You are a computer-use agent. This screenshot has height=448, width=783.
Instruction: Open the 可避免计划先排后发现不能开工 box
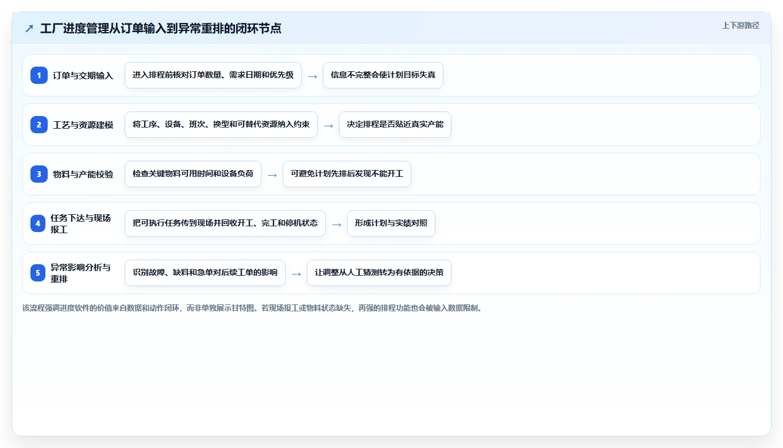tap(347, 174)
